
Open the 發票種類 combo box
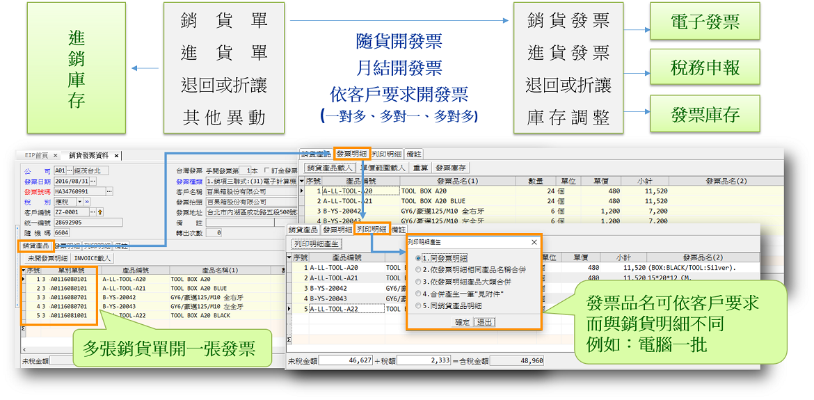coord(250,181)
